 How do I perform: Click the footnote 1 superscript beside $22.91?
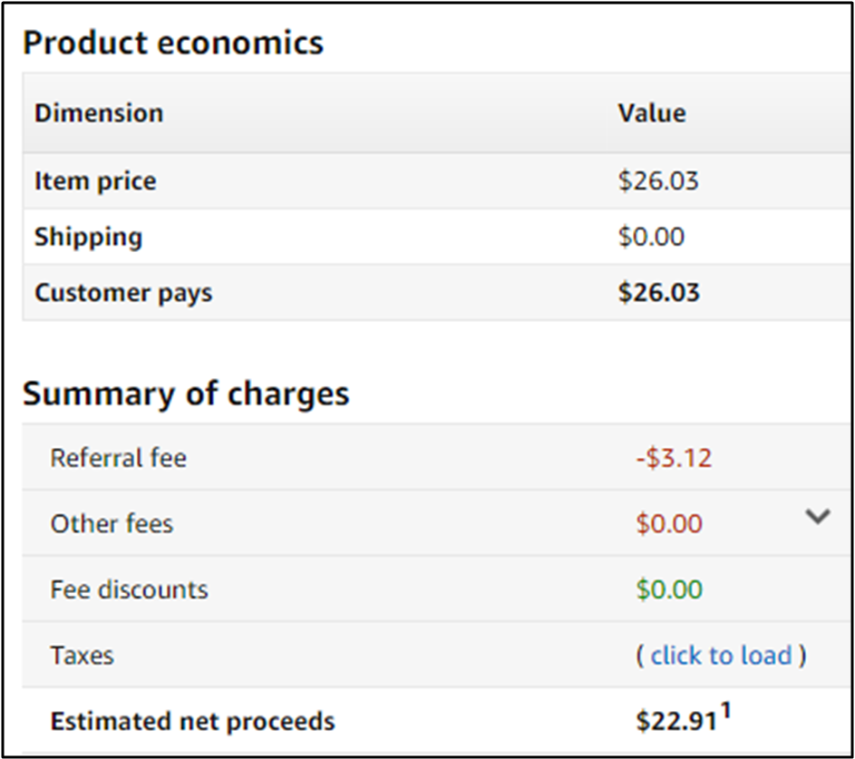[x=724, y=712]
